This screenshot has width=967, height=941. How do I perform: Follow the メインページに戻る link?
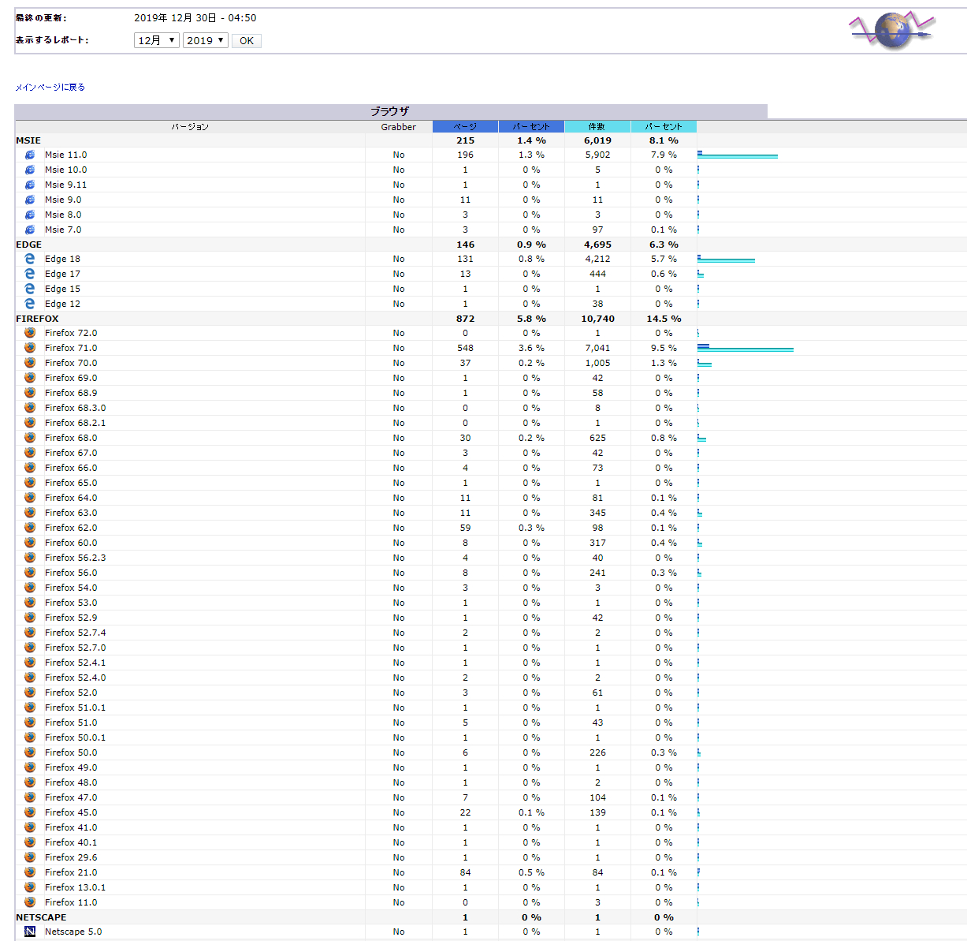click(50, 88)
